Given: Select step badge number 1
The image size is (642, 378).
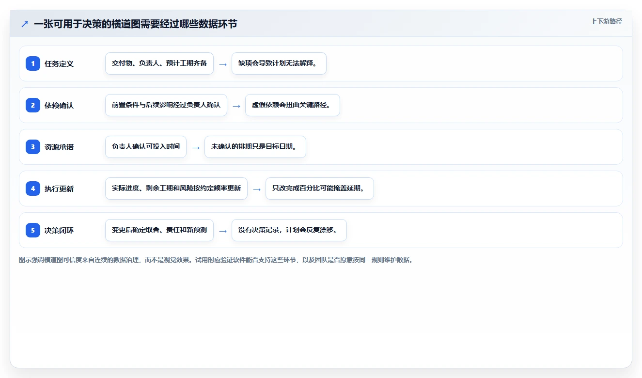Looking at the screenshot, I should tap(33, 63).
